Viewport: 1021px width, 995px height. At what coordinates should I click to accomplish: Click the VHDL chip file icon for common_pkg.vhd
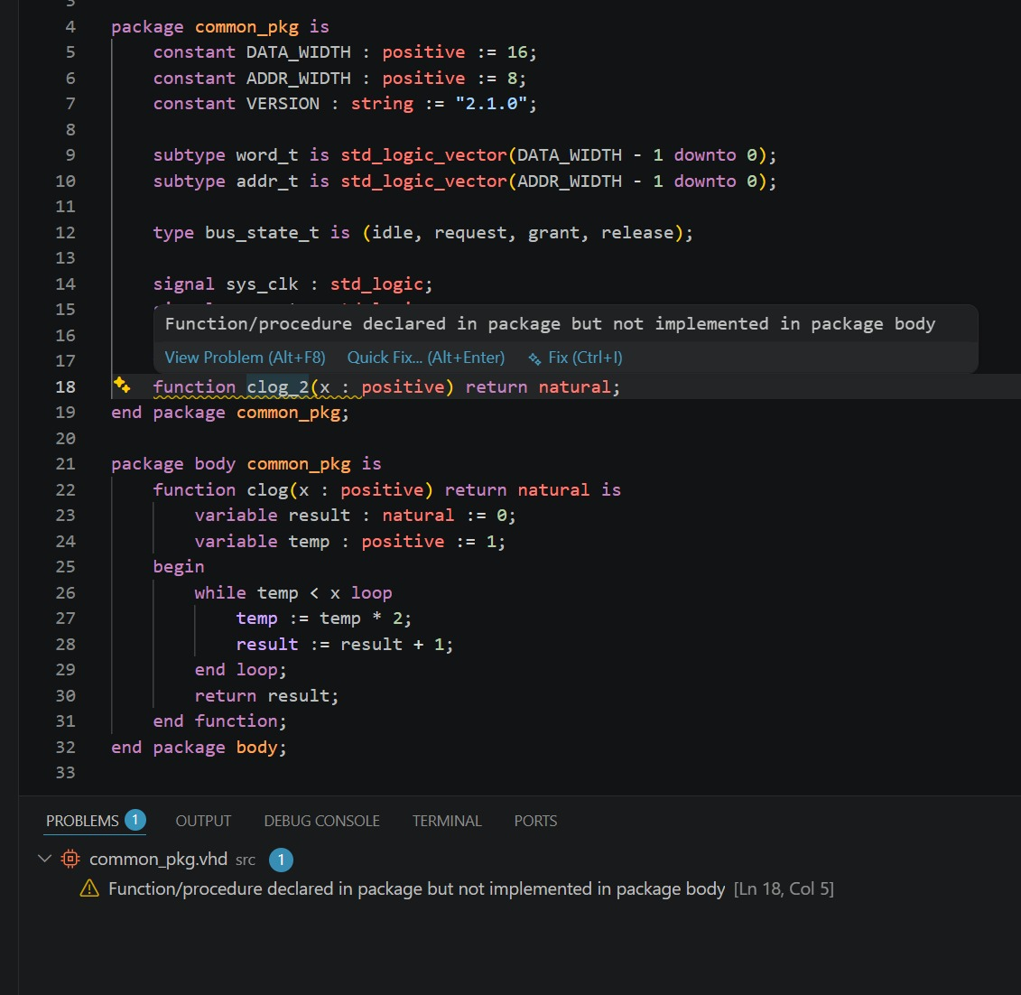coord(70,860)
